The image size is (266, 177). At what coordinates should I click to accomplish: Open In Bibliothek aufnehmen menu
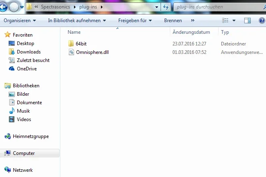77,21
